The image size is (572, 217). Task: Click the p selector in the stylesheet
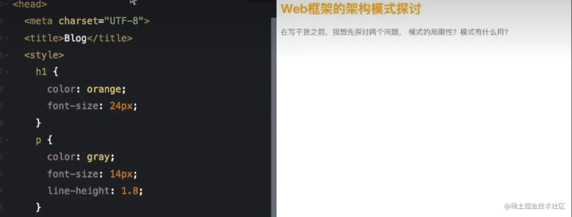click(x=39, y=140)
